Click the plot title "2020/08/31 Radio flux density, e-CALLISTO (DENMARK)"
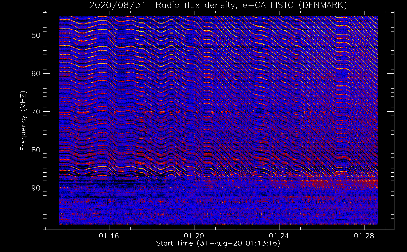Image resolution: width=407 pixels, height=252 pixels. [218, 5]
